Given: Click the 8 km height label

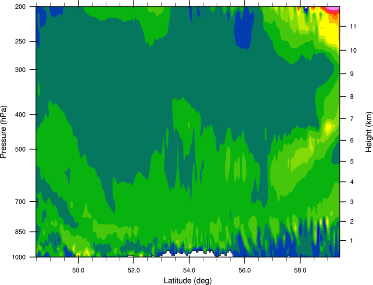Looking at the screenshot, I should point(351,96).
